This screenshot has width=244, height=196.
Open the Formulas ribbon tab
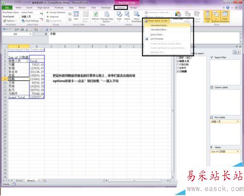[59, 8]
